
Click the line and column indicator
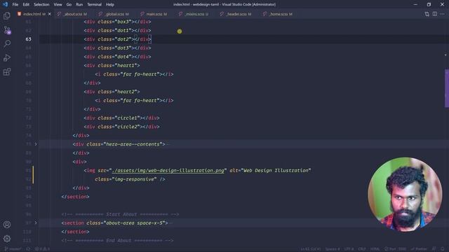(x=311, y=249)
